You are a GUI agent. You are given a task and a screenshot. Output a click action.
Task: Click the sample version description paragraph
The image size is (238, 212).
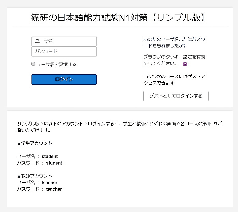pyautogui.click(x=120, y=127)
